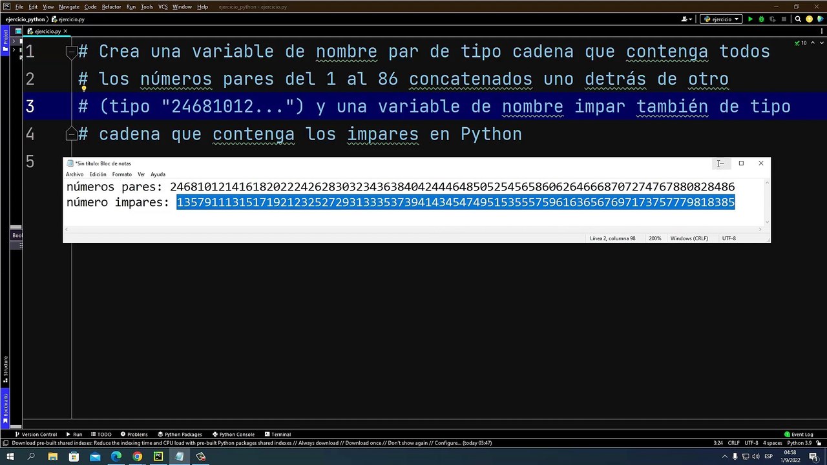Click the números pares line in Notepad
This screenshot has height=465, width=827.
[401, 187]
